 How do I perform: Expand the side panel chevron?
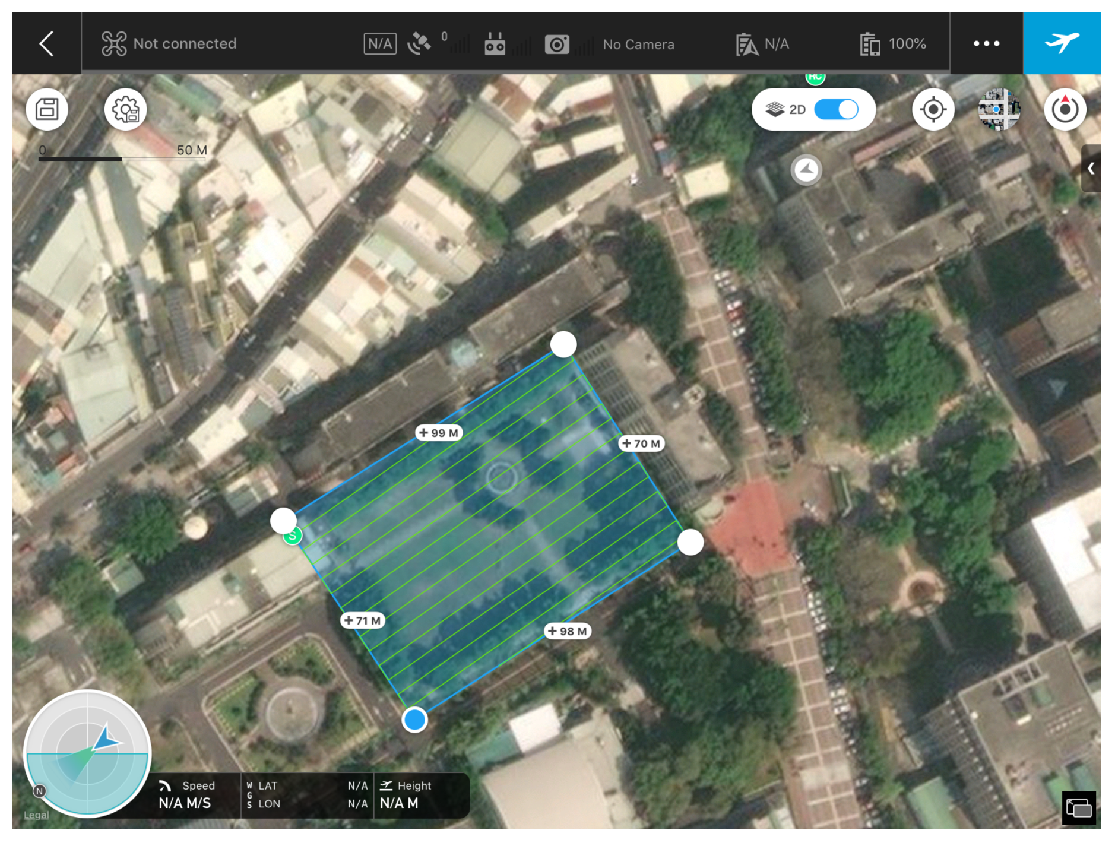1091,169
